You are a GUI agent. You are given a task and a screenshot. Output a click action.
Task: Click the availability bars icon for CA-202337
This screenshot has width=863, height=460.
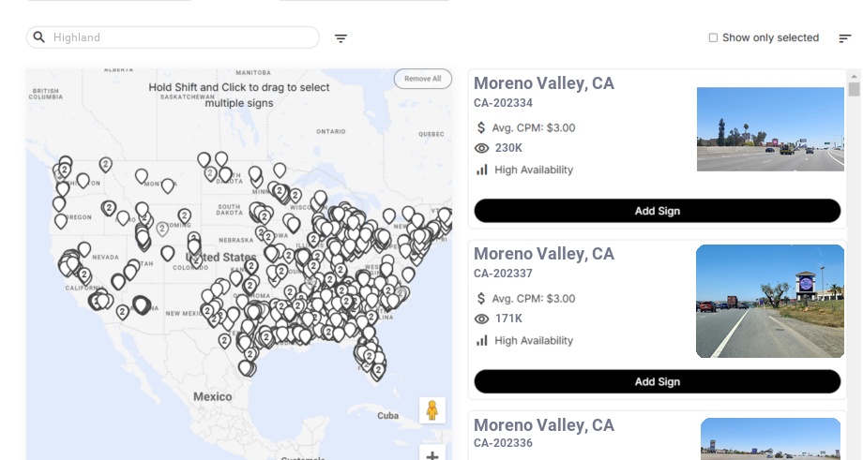[x=482, y=340]
